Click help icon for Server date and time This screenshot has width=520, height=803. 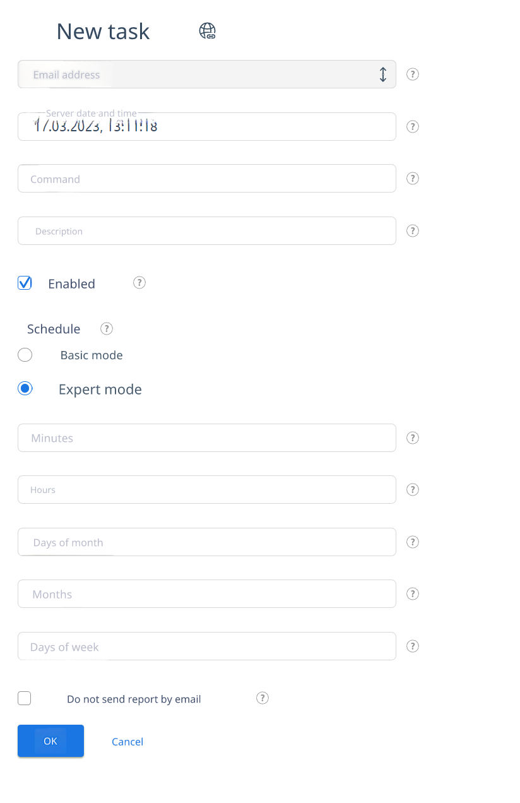[x=412, y=127]
